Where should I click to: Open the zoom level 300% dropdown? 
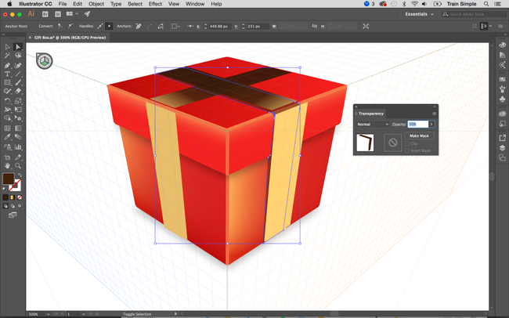pos(48,314)
